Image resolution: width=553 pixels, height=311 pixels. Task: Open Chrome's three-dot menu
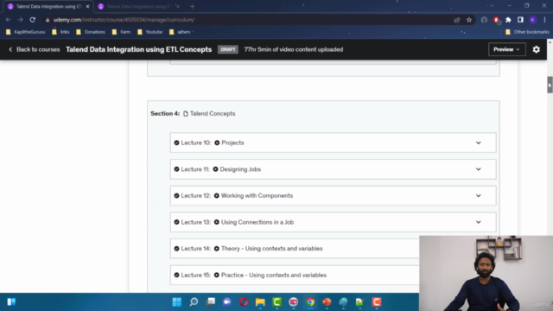(544, 20)
